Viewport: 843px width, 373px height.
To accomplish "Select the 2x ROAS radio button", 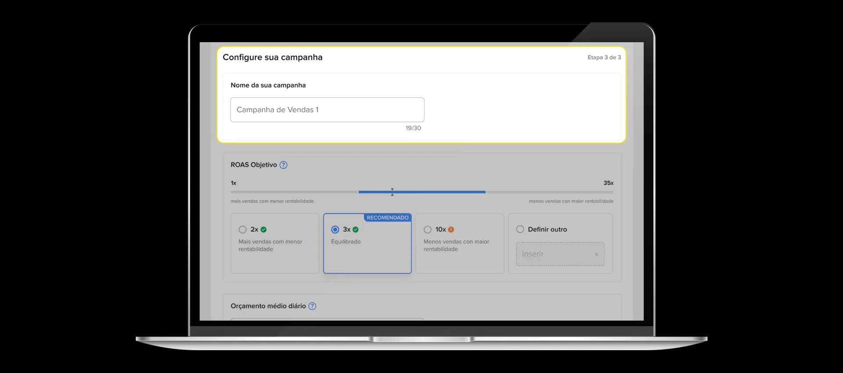I will click(x=242, y=230).
